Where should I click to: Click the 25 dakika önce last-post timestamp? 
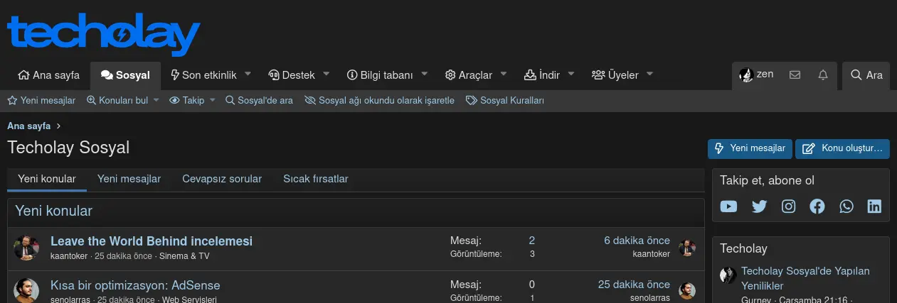pos(634,285)
